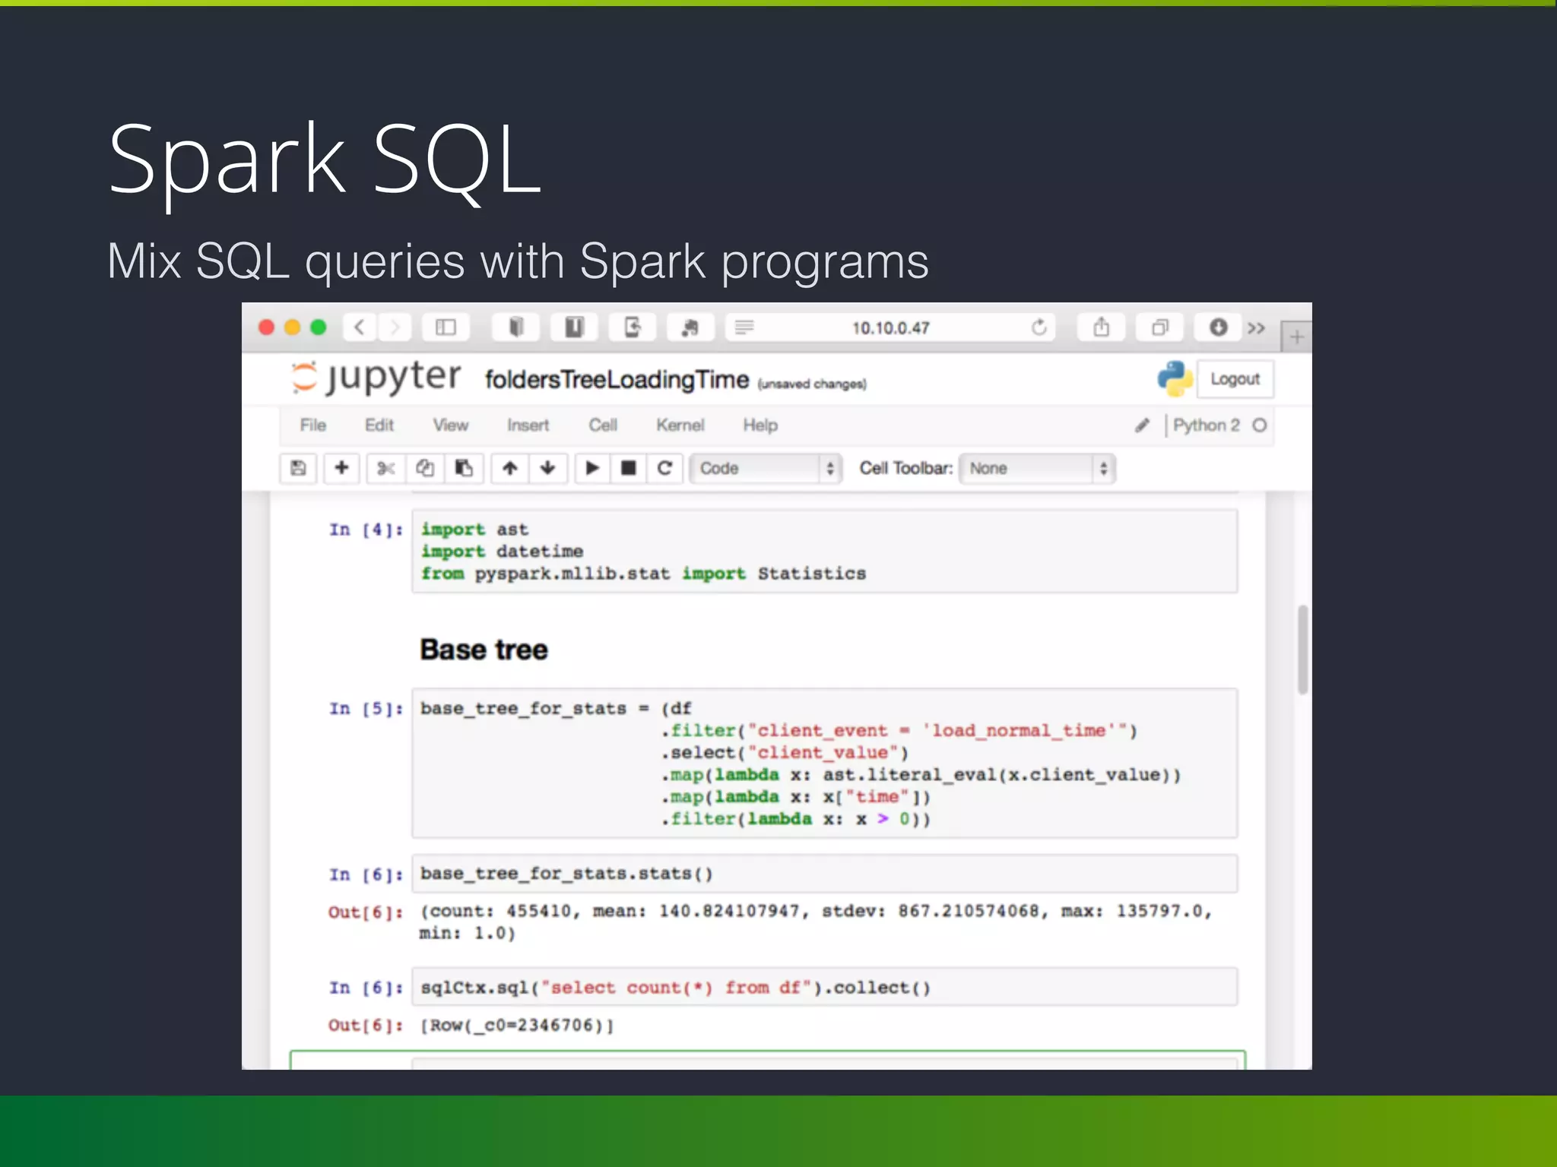Screen dimensions: 1557x1167
Task: Click into the base_tree_for_stats code cell
Action: point(825,764)
